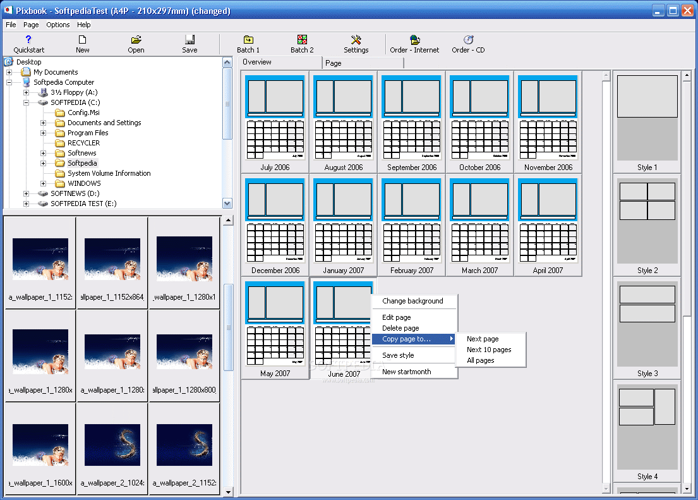Open the Quickstart help icon
This screenshot has width=698, height=500.
(x=28, y=40)
